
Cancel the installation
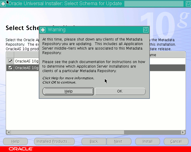point(176,141)
